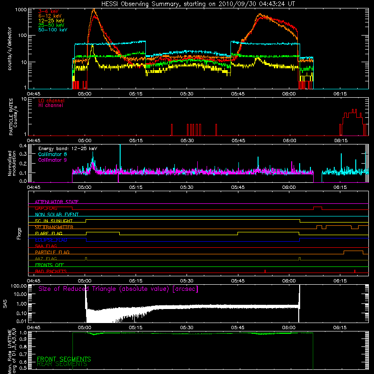Select the 25-50 keV legend entry

51,25
